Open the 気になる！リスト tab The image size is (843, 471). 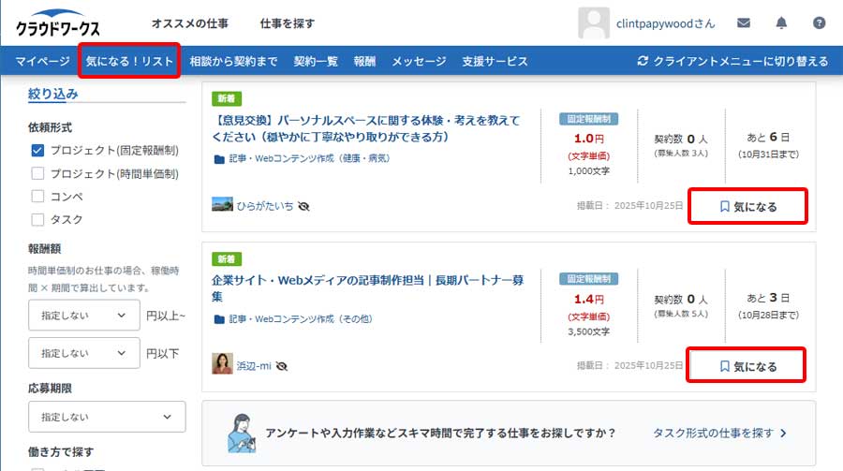click(129, 62)
